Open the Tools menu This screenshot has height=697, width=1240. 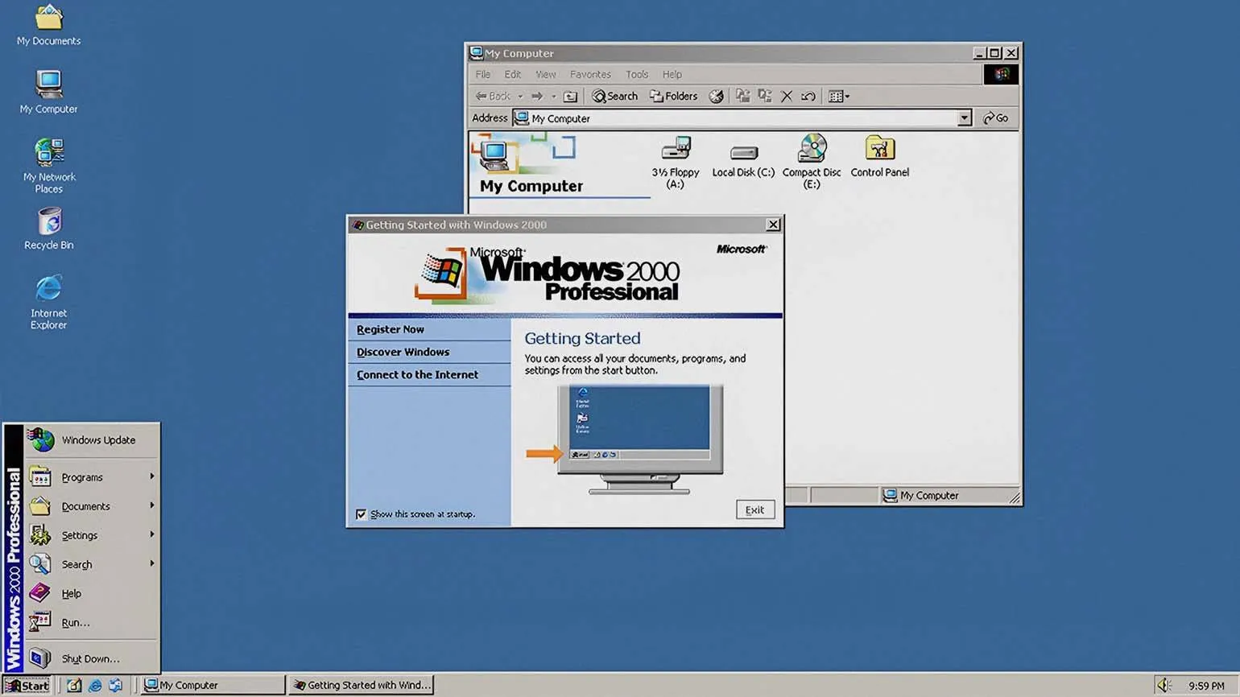[x=636, y=74]
